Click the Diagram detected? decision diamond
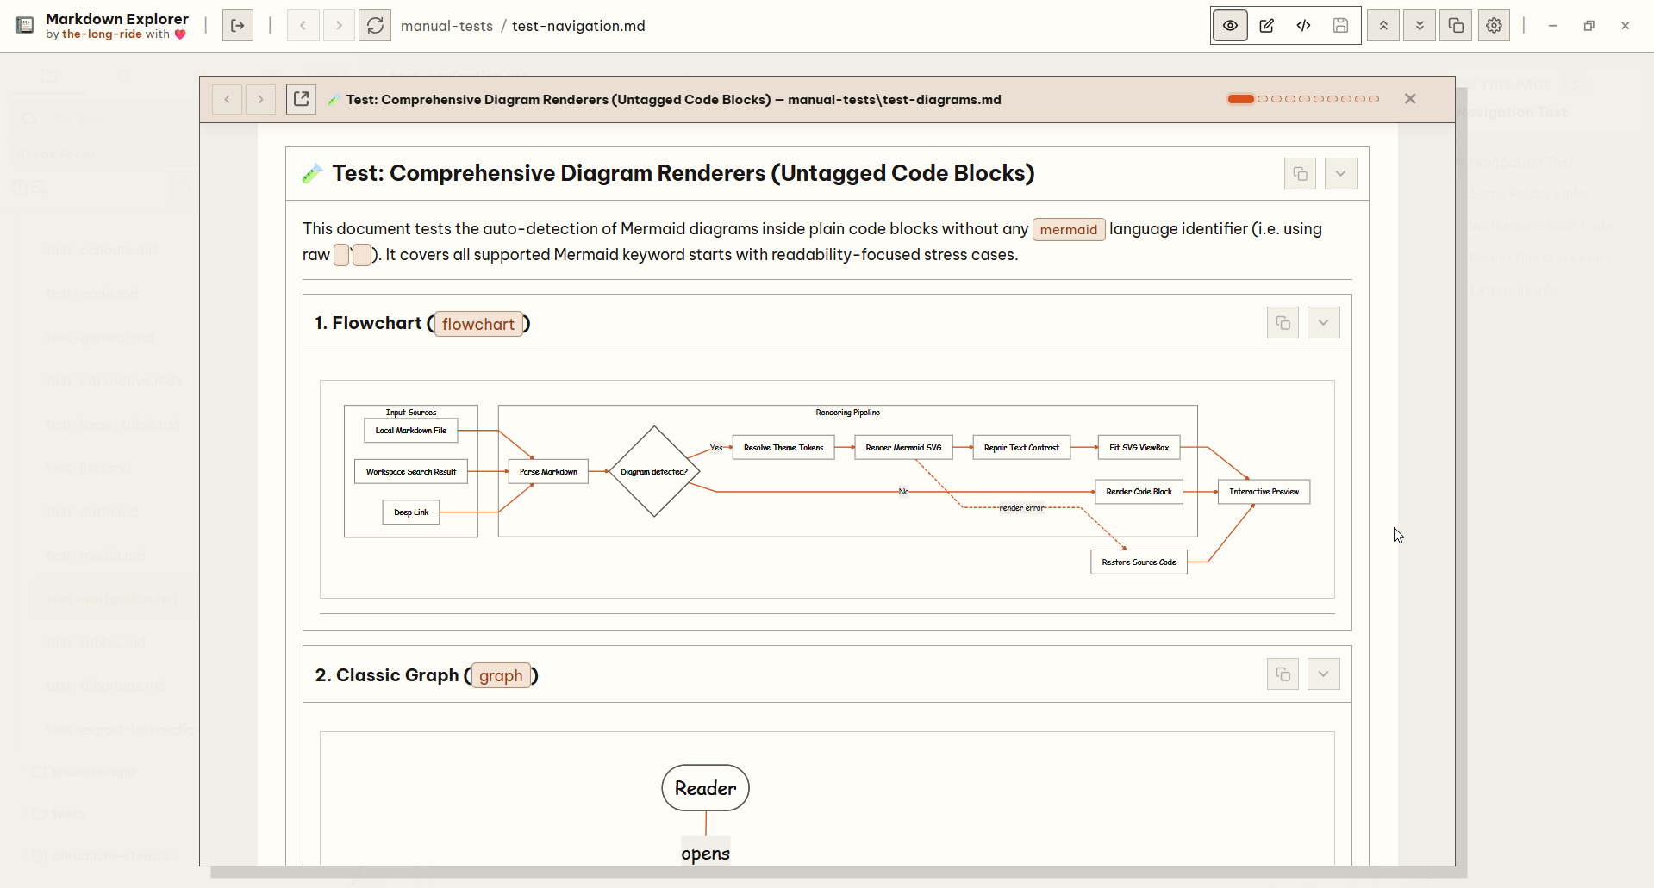 point(654,472)
